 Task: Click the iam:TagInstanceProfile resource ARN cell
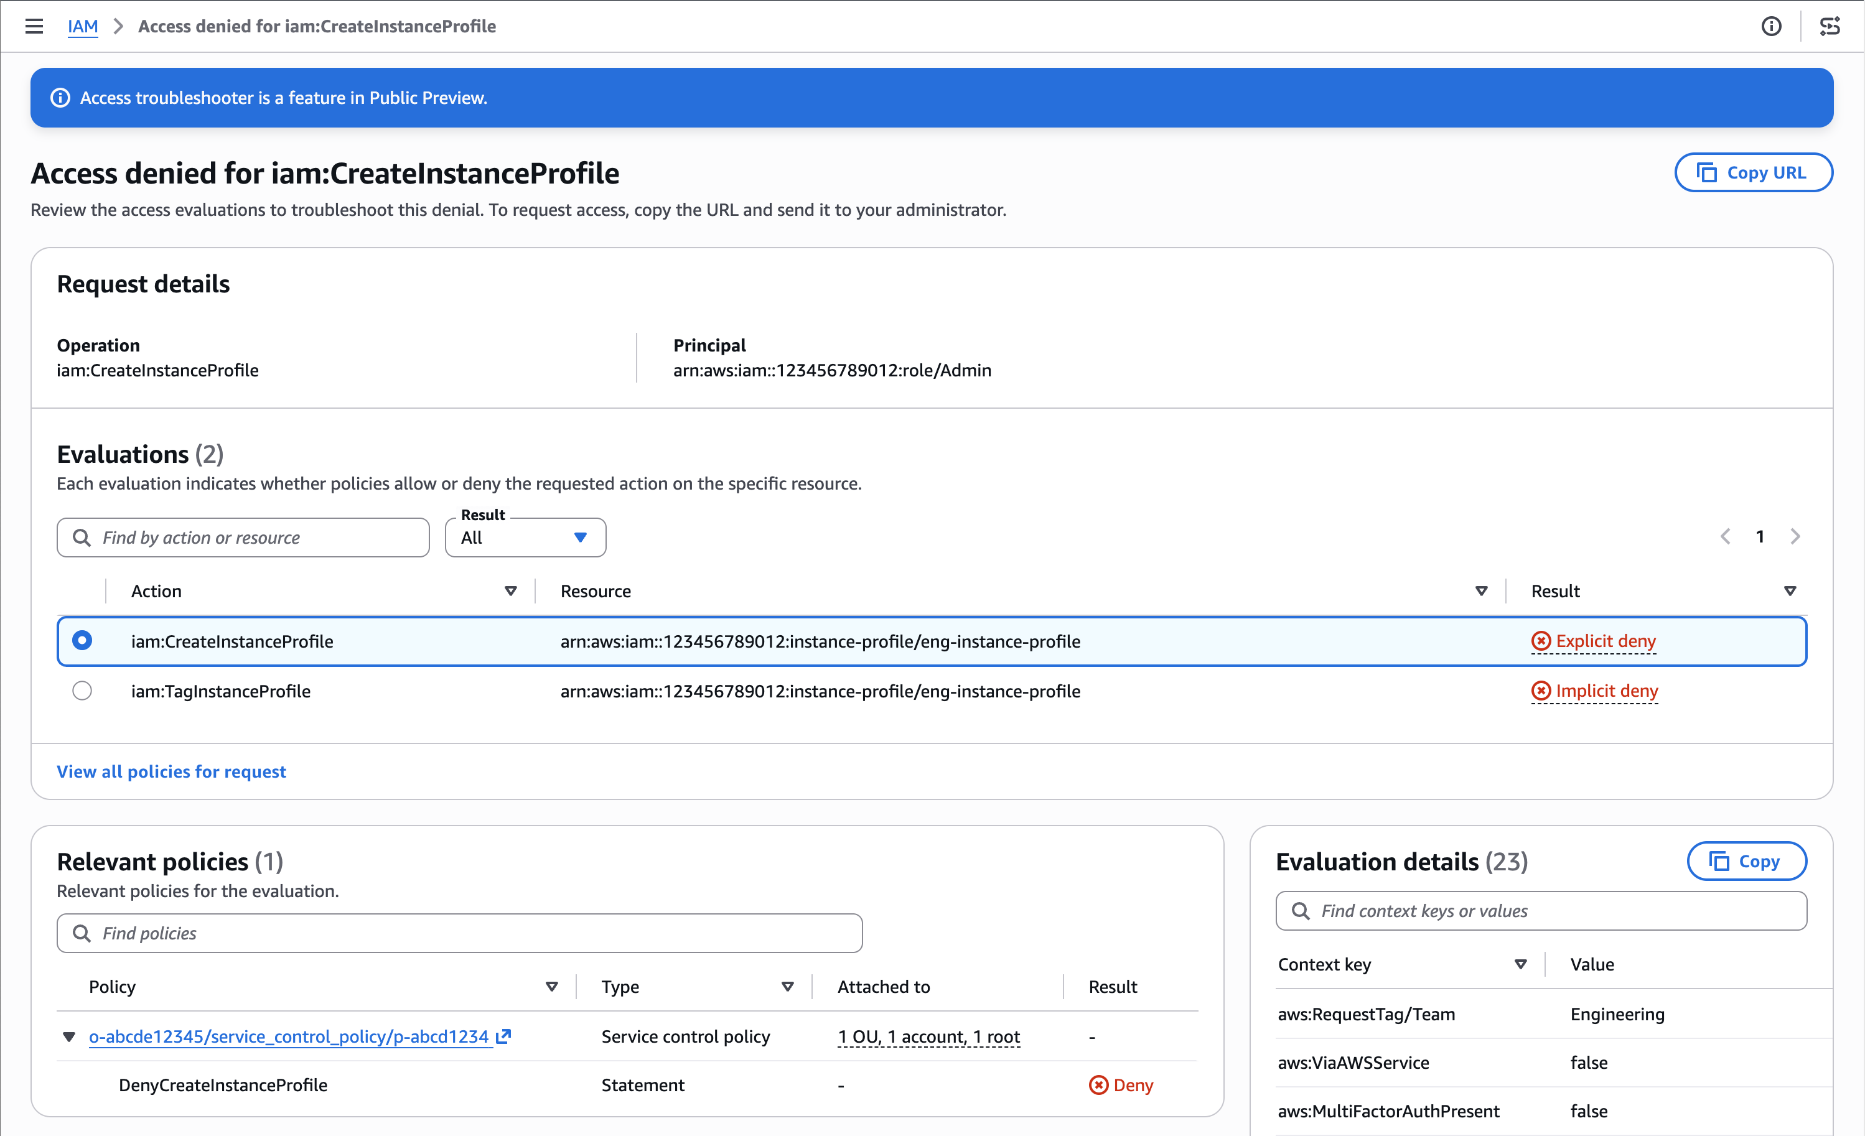pyautogui.click(x=820, y=691)
